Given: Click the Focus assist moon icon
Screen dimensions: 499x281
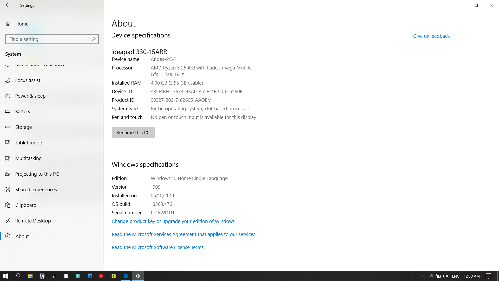Looking at the screenshot, I should pyautogui.click(x=8, y=80).
